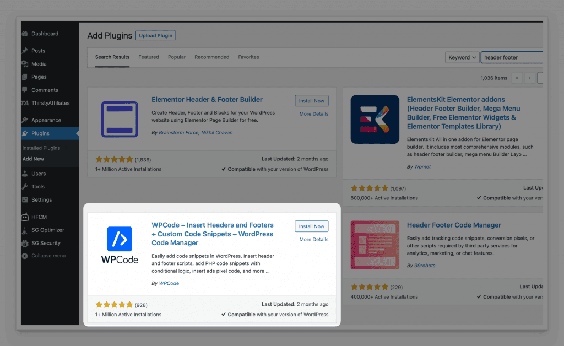Open the Keyword search type dropdown

pyautogui.click(x=462, y=57)
